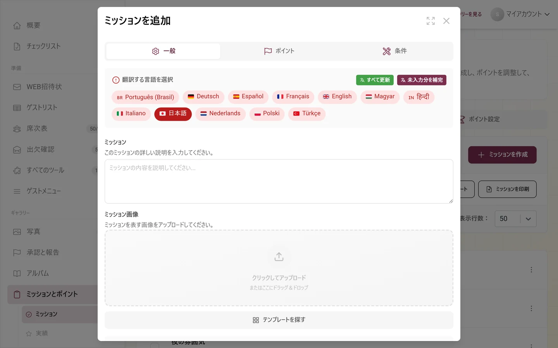The width and height of the screenshot is (558, 348).
Task: Select the Polski language chip
Action: (267, 114)
